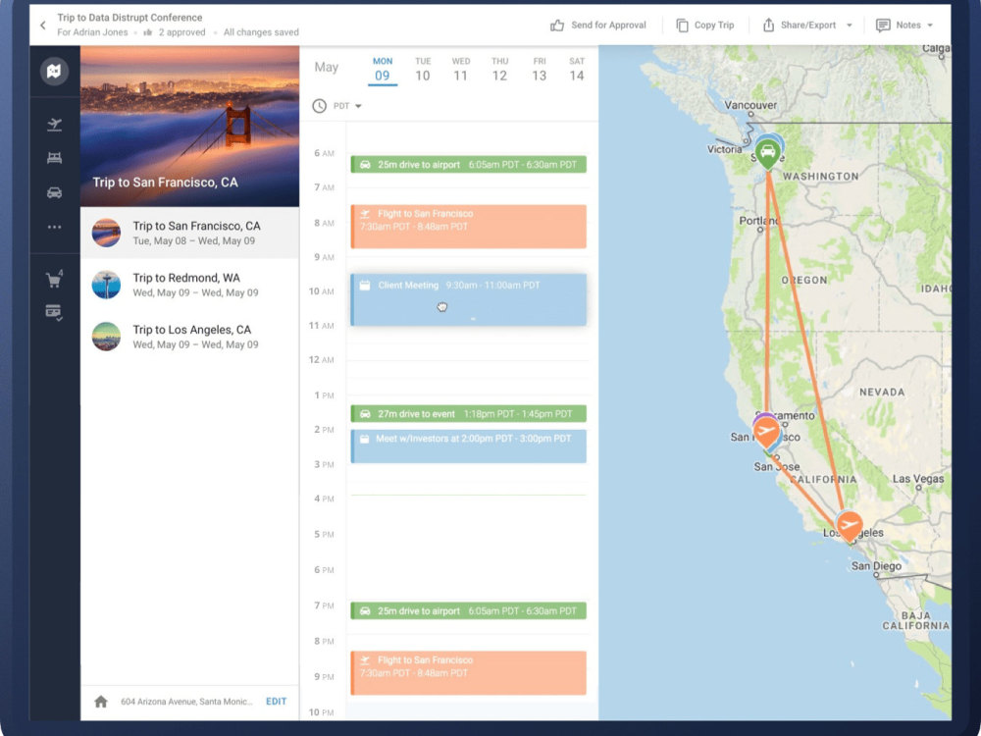This screenshot has width=981, height=736.
Task: Select Fri 13 day tab
Action: [x=539, y=70]
